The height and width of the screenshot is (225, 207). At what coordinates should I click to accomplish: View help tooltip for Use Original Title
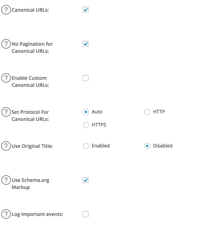[6, 146]
